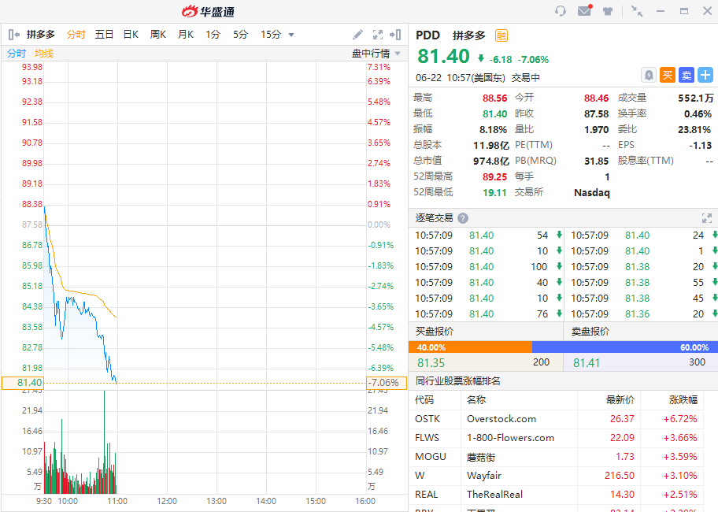Click the customer service headset icon

[561, 11]
